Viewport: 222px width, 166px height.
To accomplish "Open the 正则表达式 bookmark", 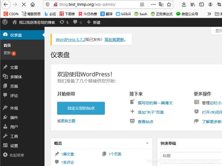I will click(162, 14).
